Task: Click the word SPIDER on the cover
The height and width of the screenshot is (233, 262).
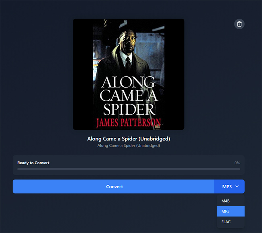Action: pyautogui.click(x=128, y=110)
